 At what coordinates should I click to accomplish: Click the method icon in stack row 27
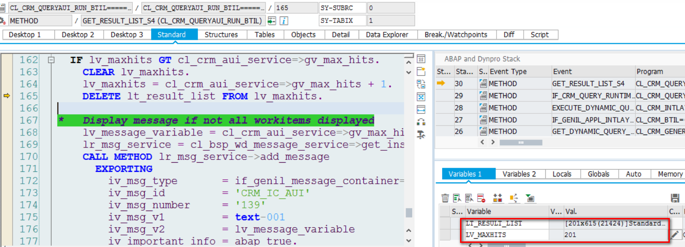click(x=483, y=119)
